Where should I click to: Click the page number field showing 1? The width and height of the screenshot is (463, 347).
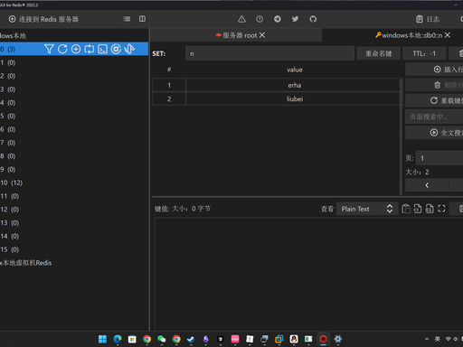tap(439, 158)
